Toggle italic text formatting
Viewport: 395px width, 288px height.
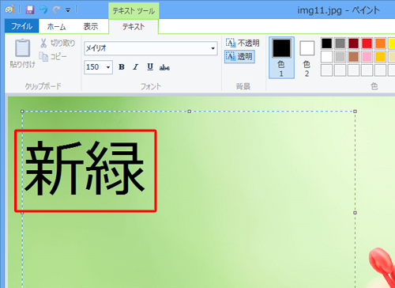click(136, 67)
